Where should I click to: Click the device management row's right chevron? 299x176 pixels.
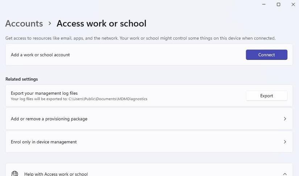point(285,142)
